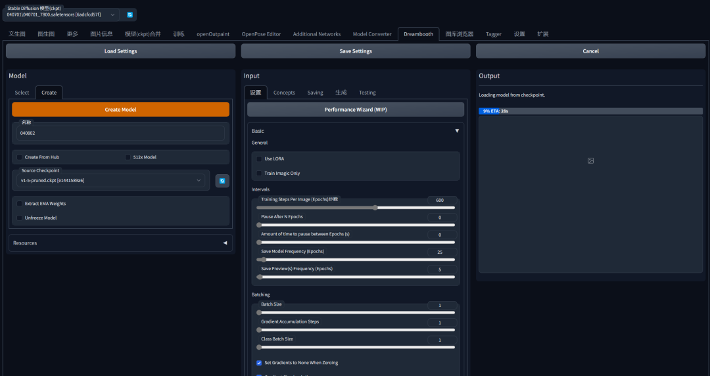The width and height of the screenshot is (710, 376).
Task: Open the top-level 设置 tab
Action: pos(519,34)
